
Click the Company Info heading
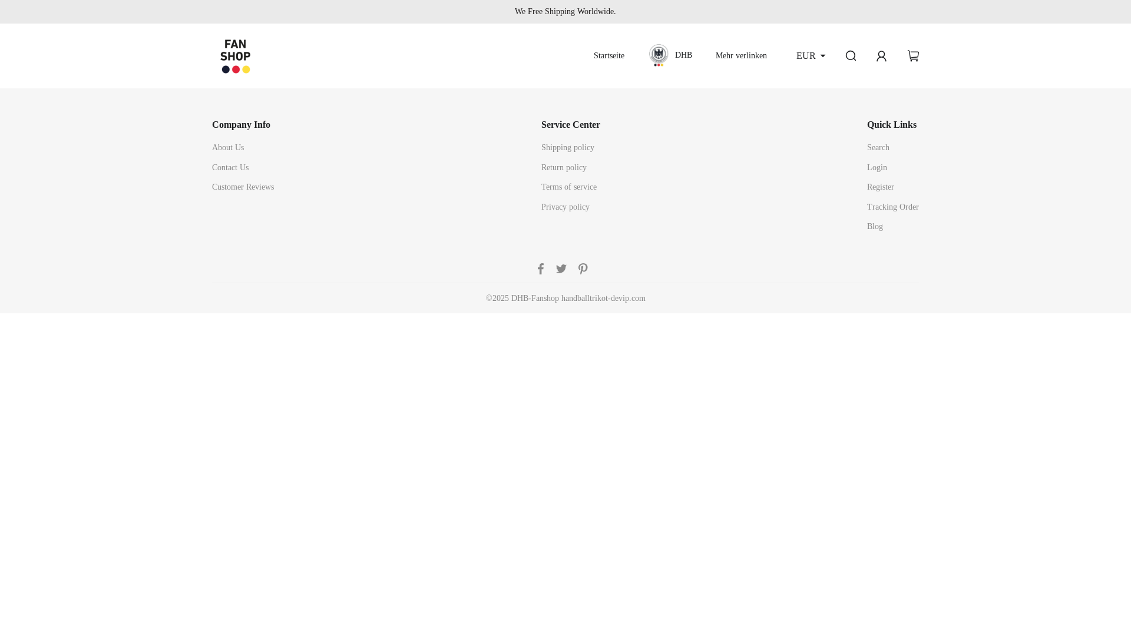click(241, 125)
